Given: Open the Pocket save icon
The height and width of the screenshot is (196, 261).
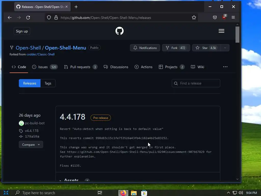Looking at the screenshot, I should [x=215, y=17].
